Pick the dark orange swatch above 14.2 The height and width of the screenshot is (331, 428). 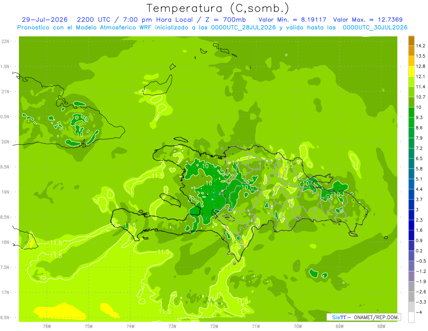point(411,41)
